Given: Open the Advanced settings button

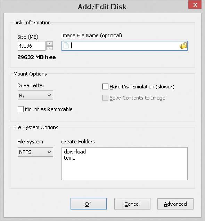Looking at the screenshot, I should [175, 204].
